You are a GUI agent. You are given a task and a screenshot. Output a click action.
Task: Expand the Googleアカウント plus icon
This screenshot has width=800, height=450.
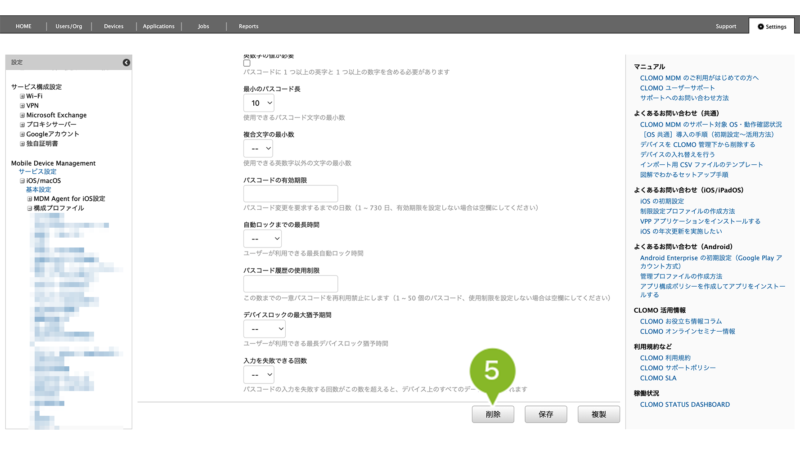pyautogui.click(x=22, y=134)
